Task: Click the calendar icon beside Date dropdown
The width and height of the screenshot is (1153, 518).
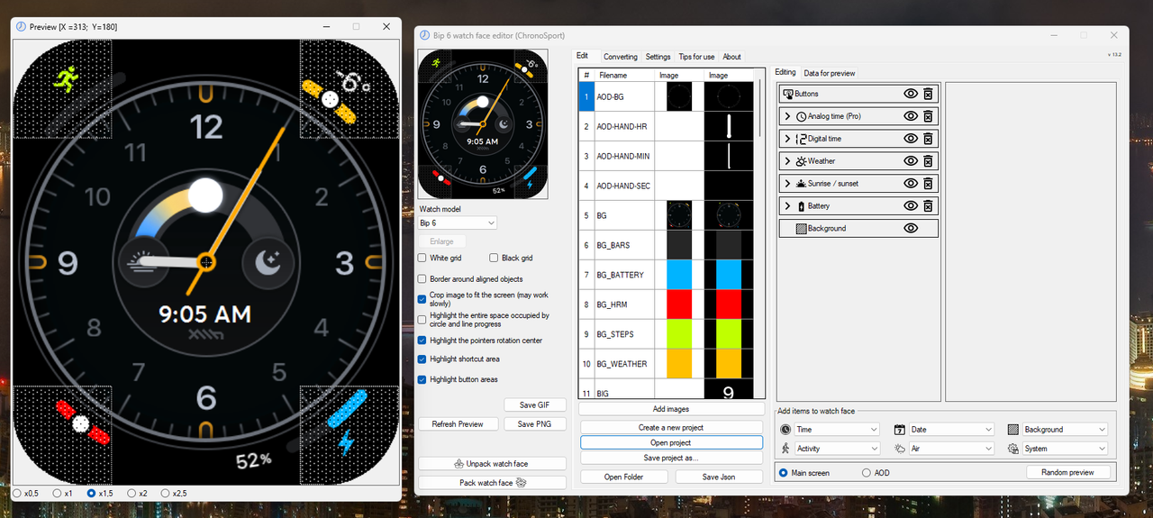Action: pos(899,430)
